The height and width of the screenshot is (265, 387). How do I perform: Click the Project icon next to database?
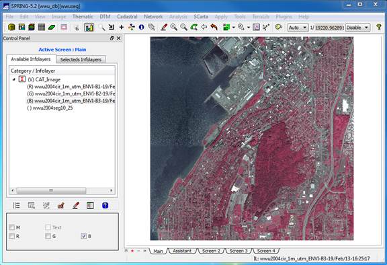21,27
